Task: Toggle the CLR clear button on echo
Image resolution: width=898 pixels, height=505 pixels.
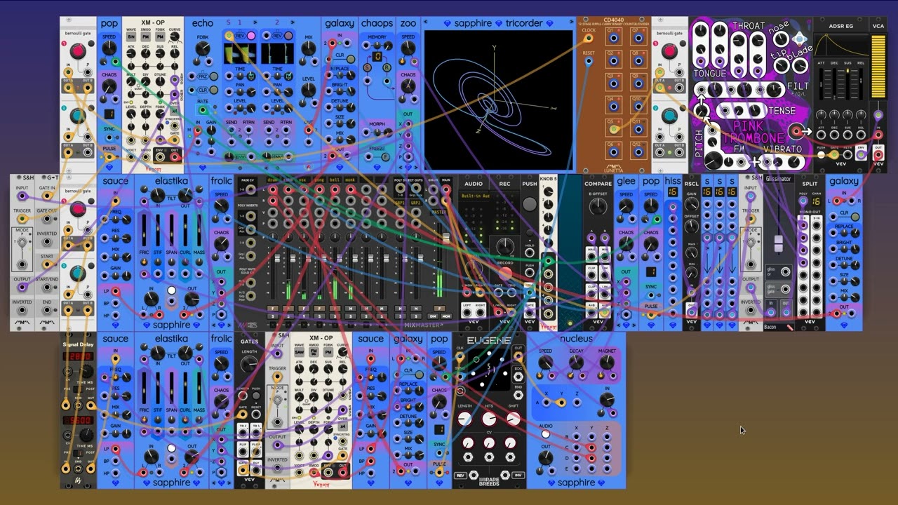Action: (214, 90)
